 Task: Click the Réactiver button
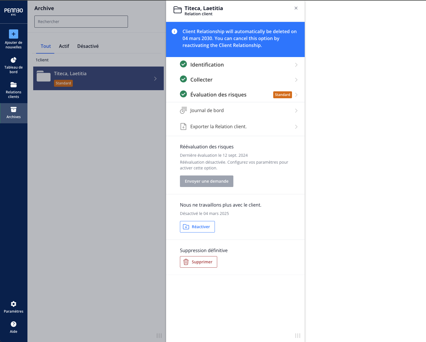click(197, 227)
